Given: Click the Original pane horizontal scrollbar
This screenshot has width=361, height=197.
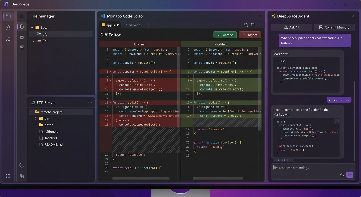Looking at the screenshot, I should 141,178.
